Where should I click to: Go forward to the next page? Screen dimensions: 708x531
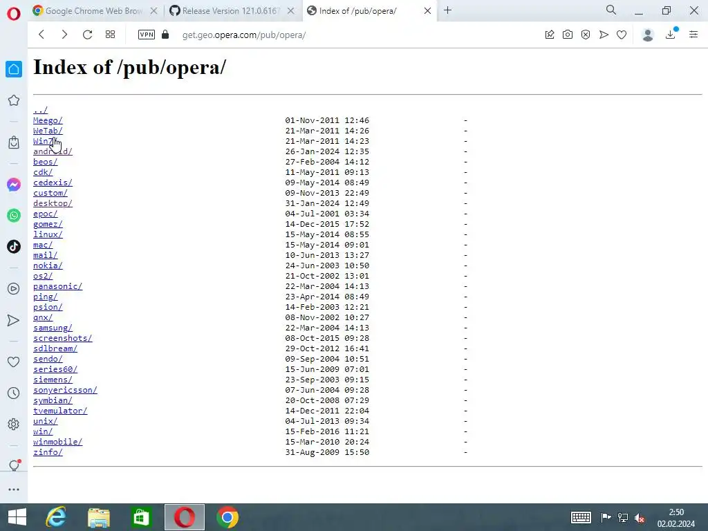(x=64, y=35)
